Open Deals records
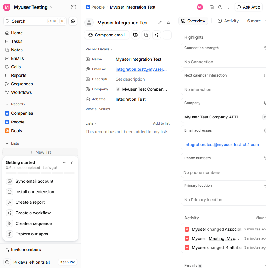This screenshot has width=266, height=268. tap(40, 131)
